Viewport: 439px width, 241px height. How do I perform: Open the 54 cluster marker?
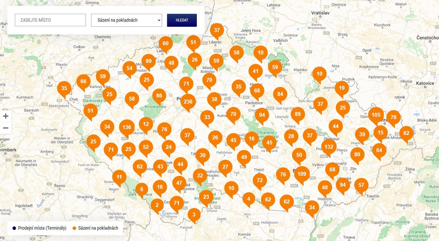pyautogui.click(x=130, y=68)
